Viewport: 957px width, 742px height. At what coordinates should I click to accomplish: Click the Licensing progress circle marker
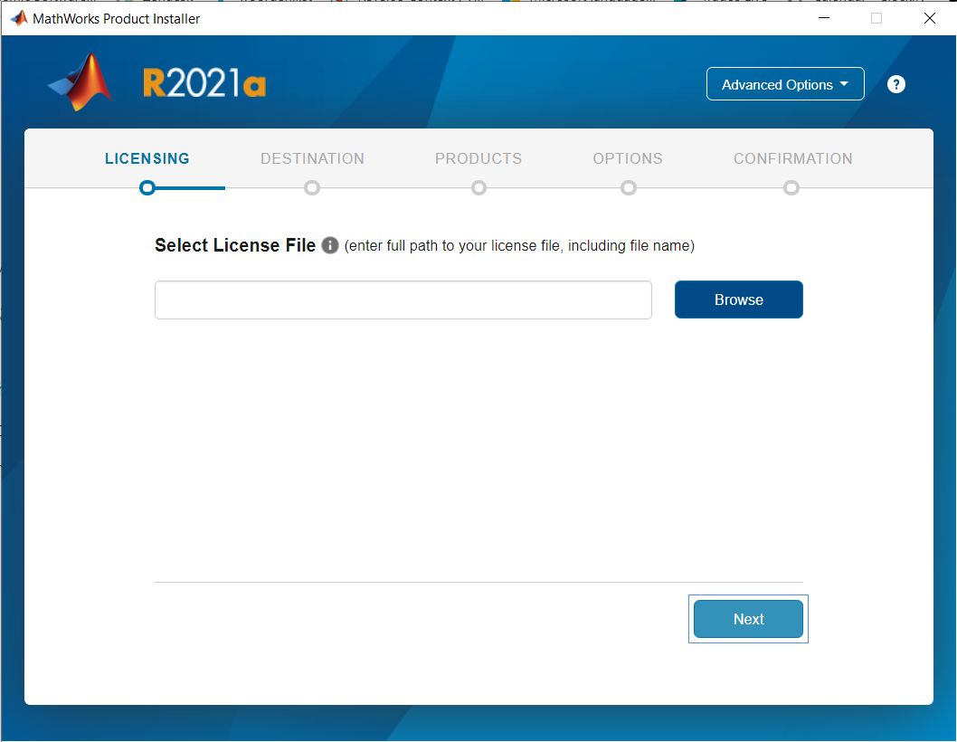pyautogui.click(x=147, y=187)
